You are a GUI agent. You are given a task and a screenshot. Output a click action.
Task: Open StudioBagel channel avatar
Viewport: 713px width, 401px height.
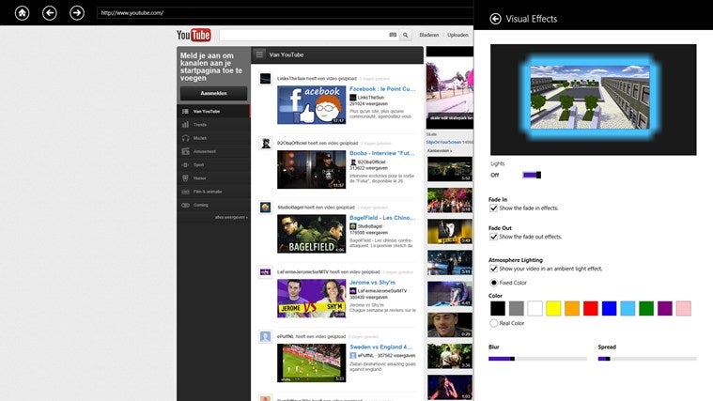point(265,208)
